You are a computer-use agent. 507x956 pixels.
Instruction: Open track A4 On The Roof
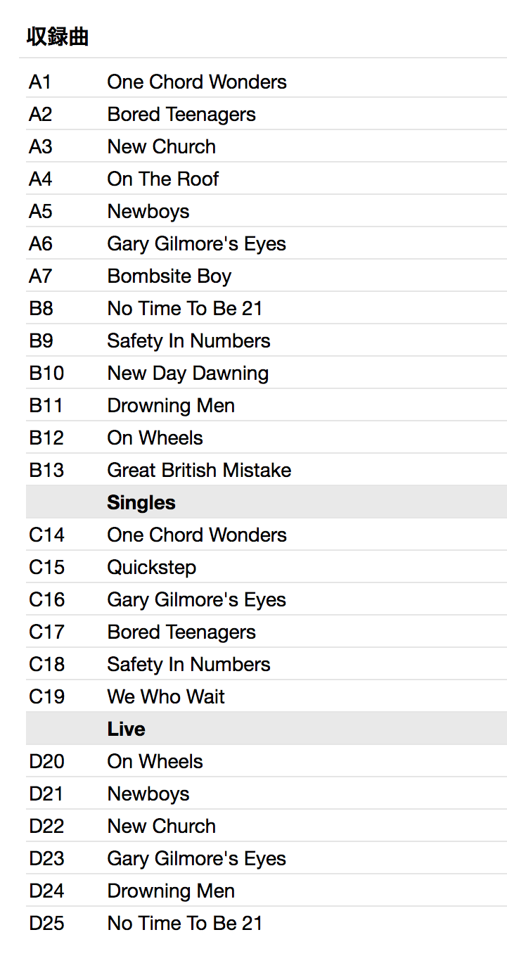coord(162,179)
